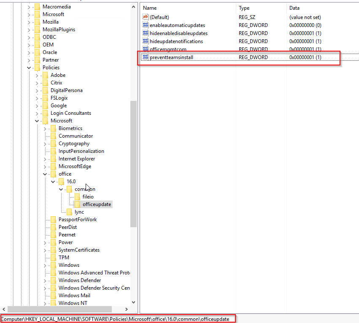Viewport: 359px width, 323px height.
Task: Click the hideupdatenotifications DWORD icon
Action: (146, 41)
